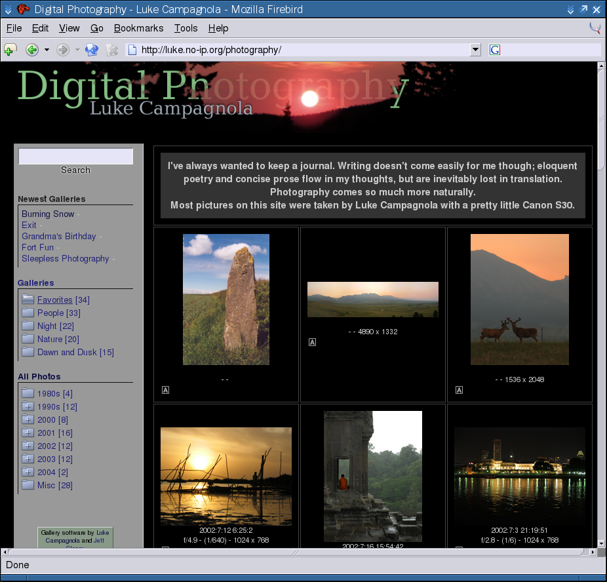
Task: Open the Tools menu
Action: click(x=186, y=28)
